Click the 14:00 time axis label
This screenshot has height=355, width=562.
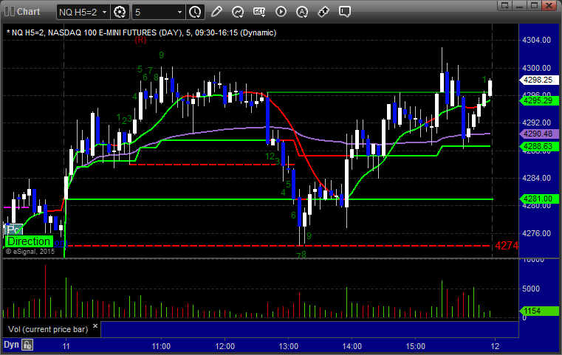352,346
